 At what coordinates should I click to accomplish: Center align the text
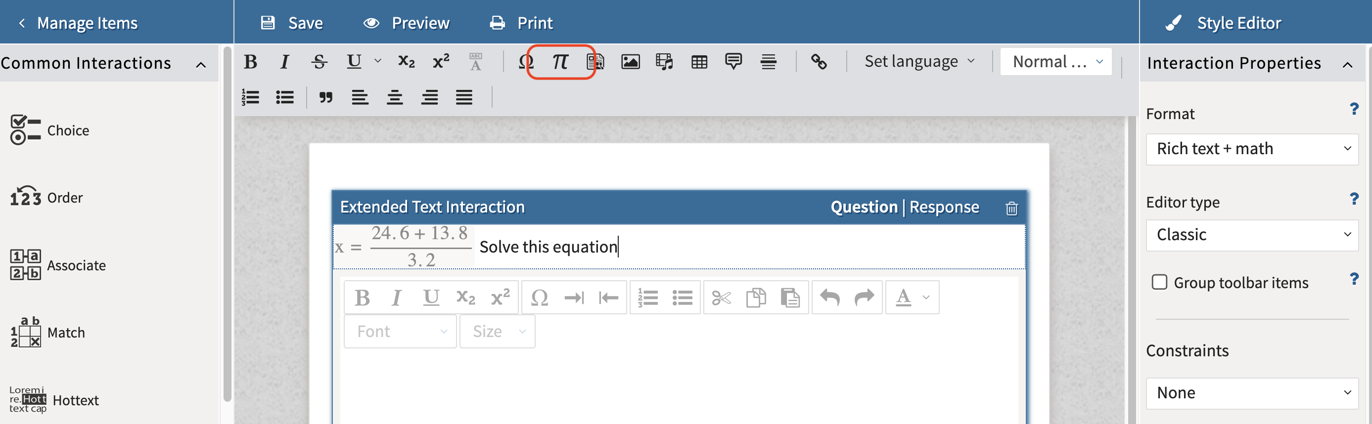coord(395,97)
